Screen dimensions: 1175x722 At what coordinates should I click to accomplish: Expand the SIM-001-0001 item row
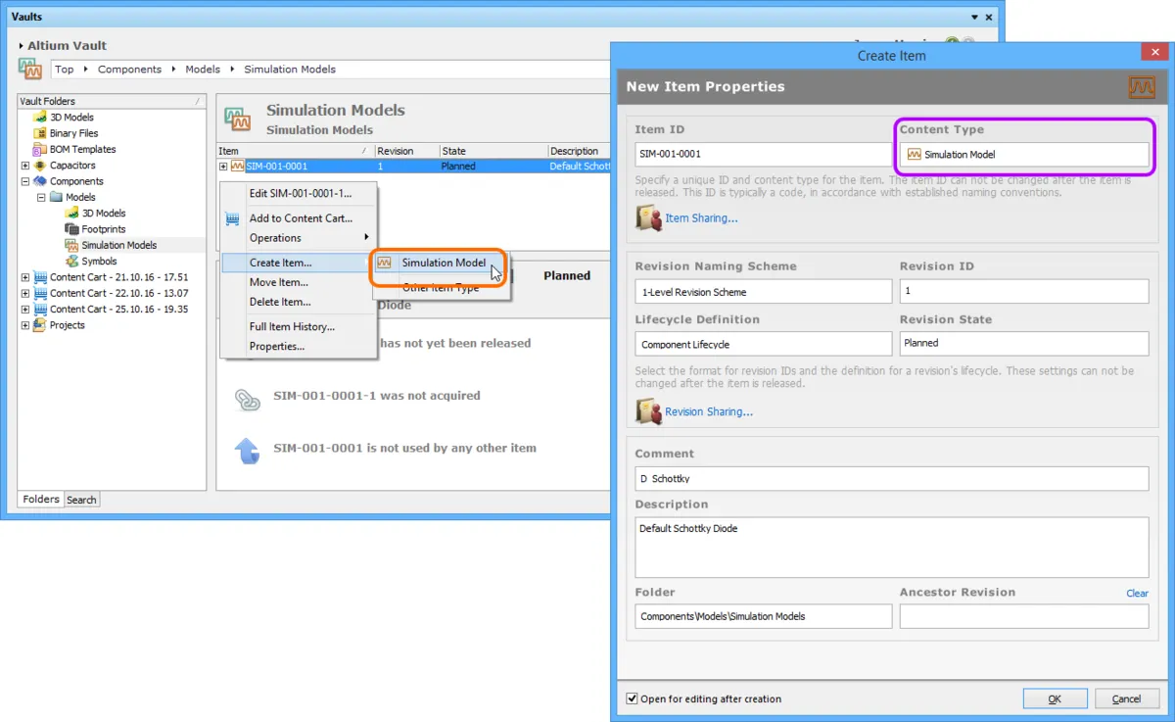[x=224, y=167]
